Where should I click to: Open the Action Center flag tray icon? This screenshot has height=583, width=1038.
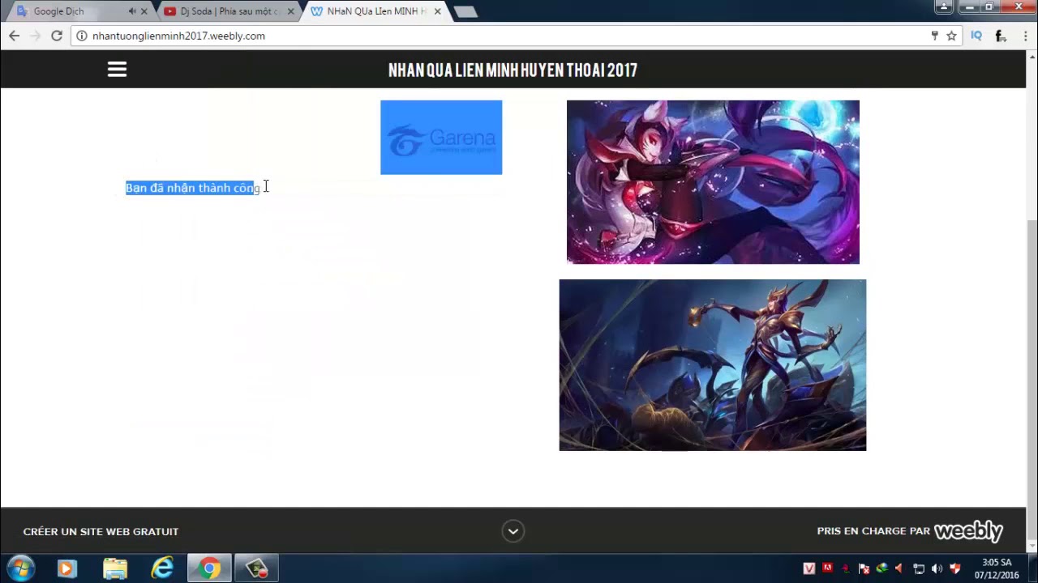click(x=864, y=568)
